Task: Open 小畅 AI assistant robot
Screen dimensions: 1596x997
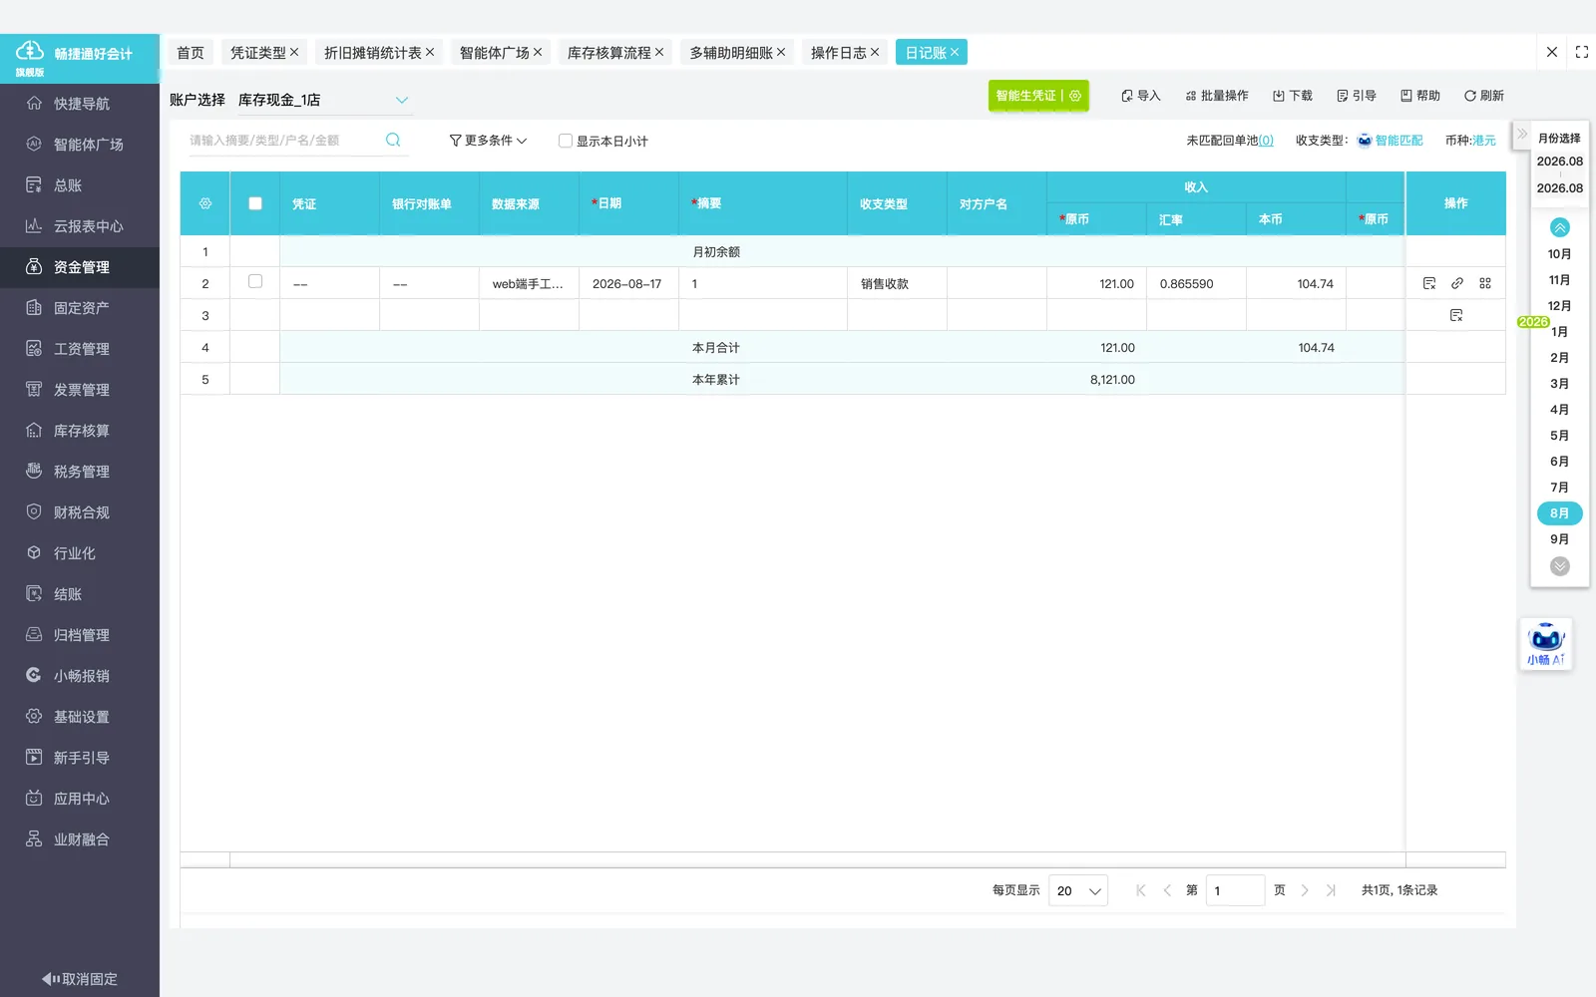Action: (x=1546, y=643)
